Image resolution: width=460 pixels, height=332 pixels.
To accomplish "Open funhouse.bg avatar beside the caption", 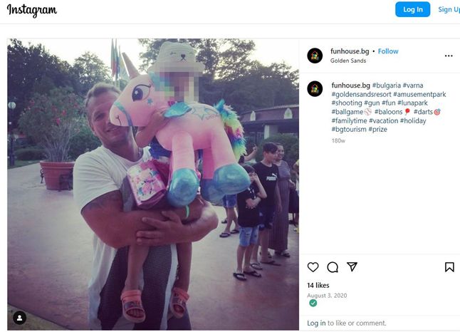I will pos(315,88).
